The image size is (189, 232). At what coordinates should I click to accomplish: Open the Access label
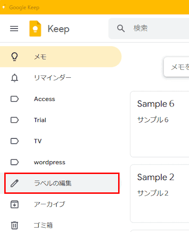click(60, 99)
